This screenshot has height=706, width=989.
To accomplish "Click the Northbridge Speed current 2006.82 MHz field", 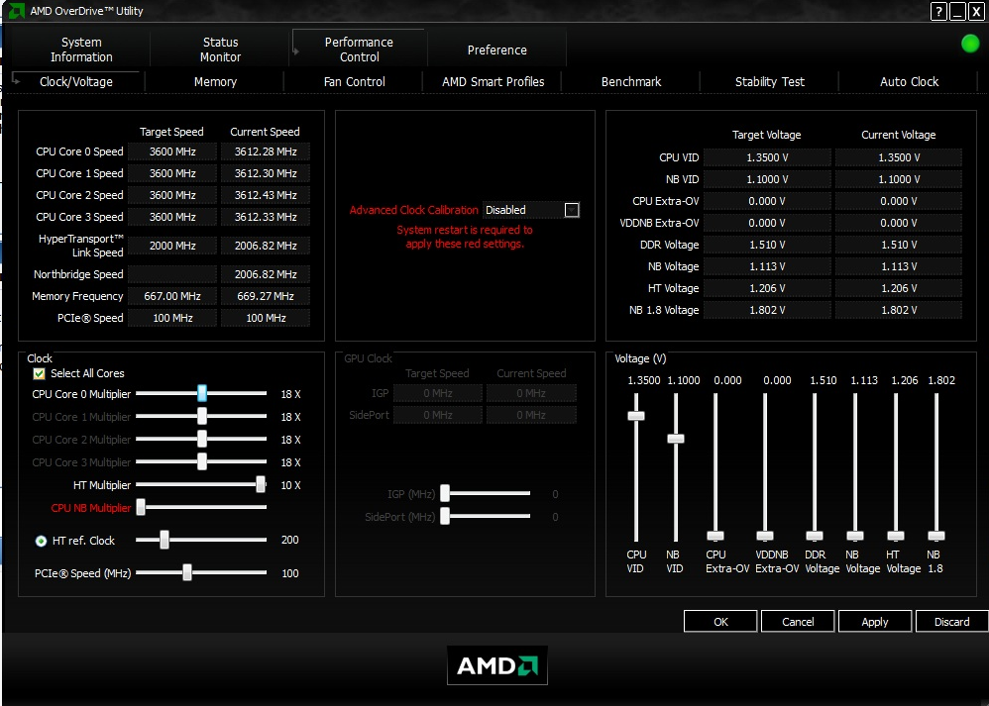I will point(266,274).
